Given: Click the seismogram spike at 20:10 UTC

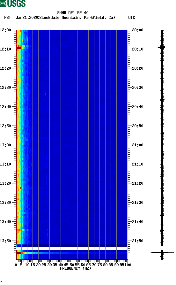Looking at the screenshot, I should 161,48.
